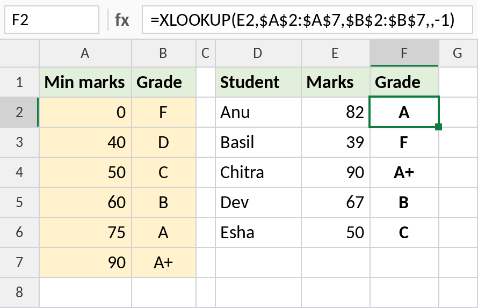Select Dev's grade cell showing B
Screen dimensions: 478x308
pyautogui.click(x=404, y=202)
